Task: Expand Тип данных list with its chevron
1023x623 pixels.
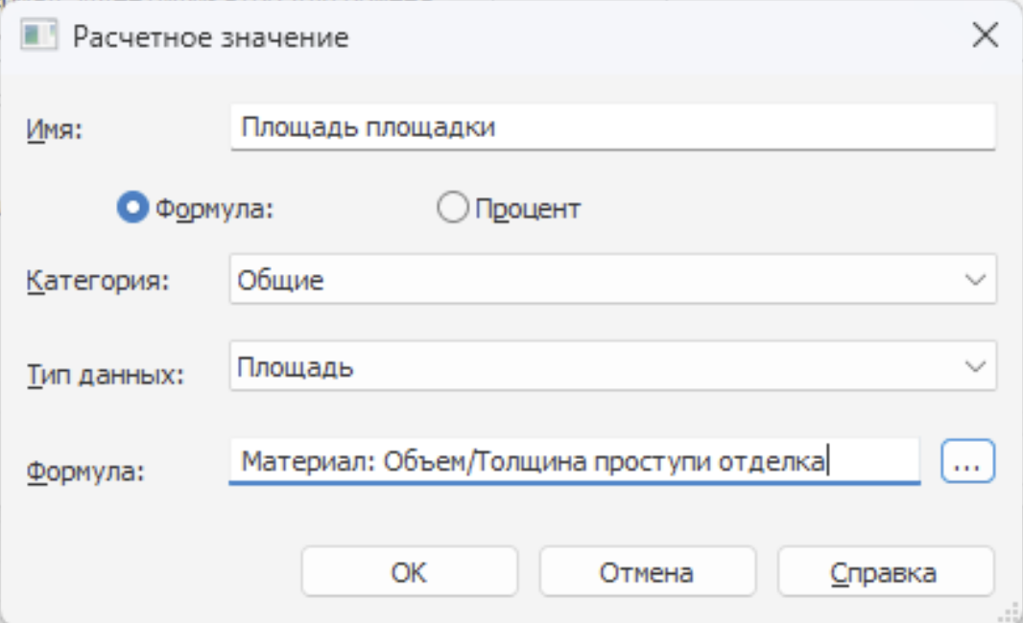Action: (975, 367)
